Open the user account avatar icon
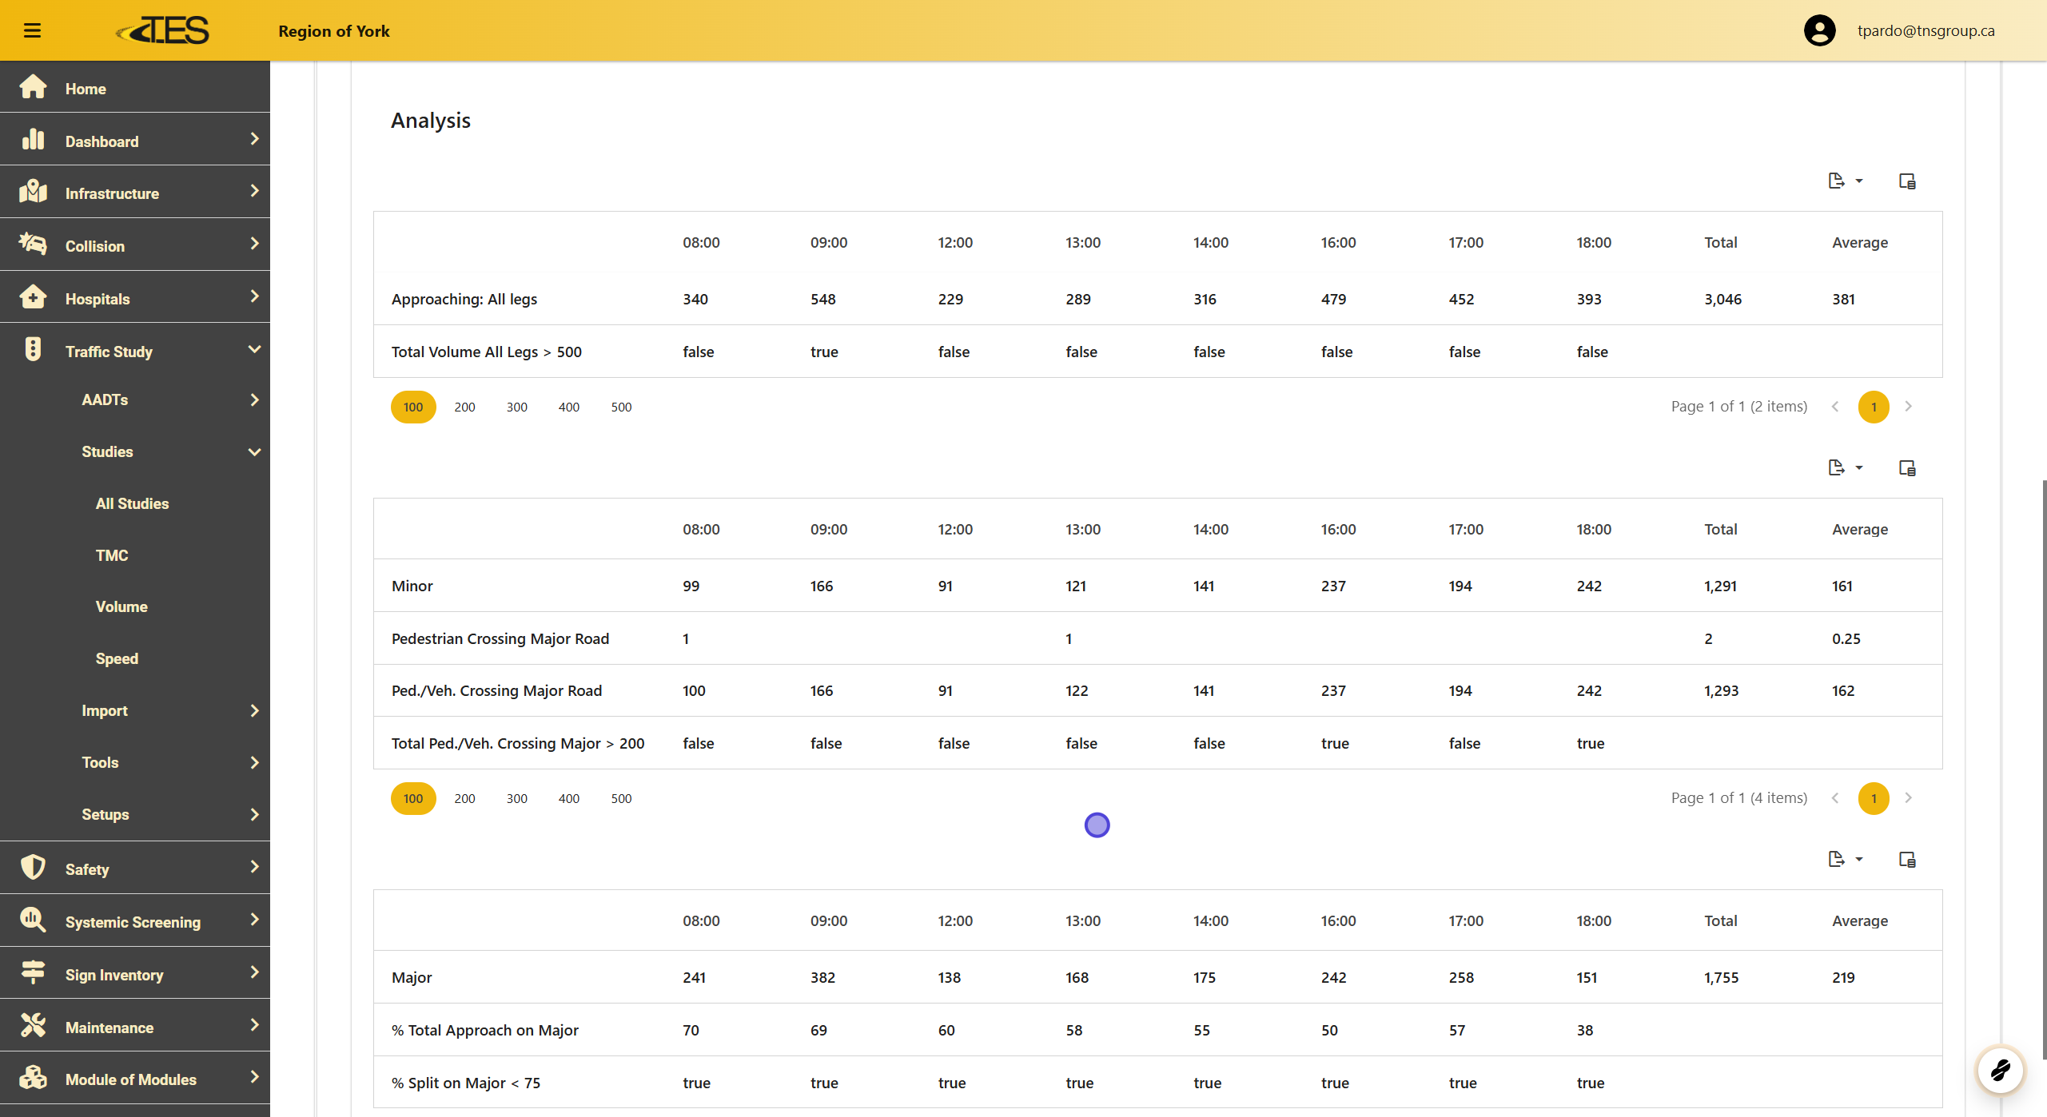 click(1819, 30)
